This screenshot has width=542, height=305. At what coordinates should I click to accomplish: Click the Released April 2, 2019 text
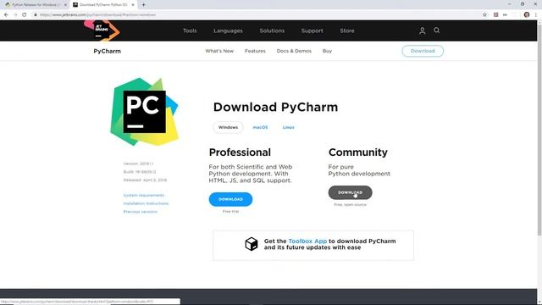[x=145, y=180]
